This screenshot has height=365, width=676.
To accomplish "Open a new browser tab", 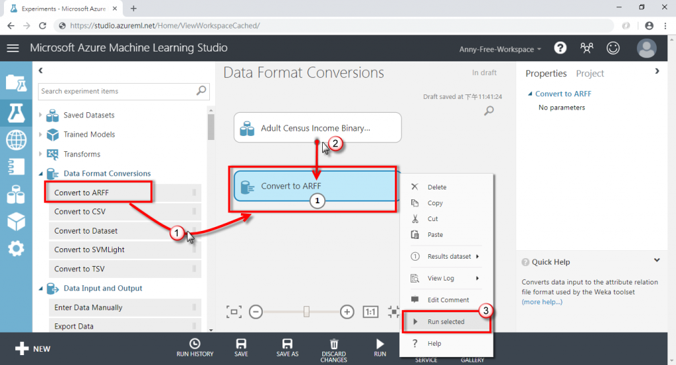I will (x=133, y=8).
